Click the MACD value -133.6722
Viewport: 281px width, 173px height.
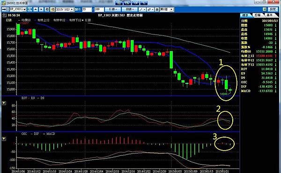coord(266,91)
